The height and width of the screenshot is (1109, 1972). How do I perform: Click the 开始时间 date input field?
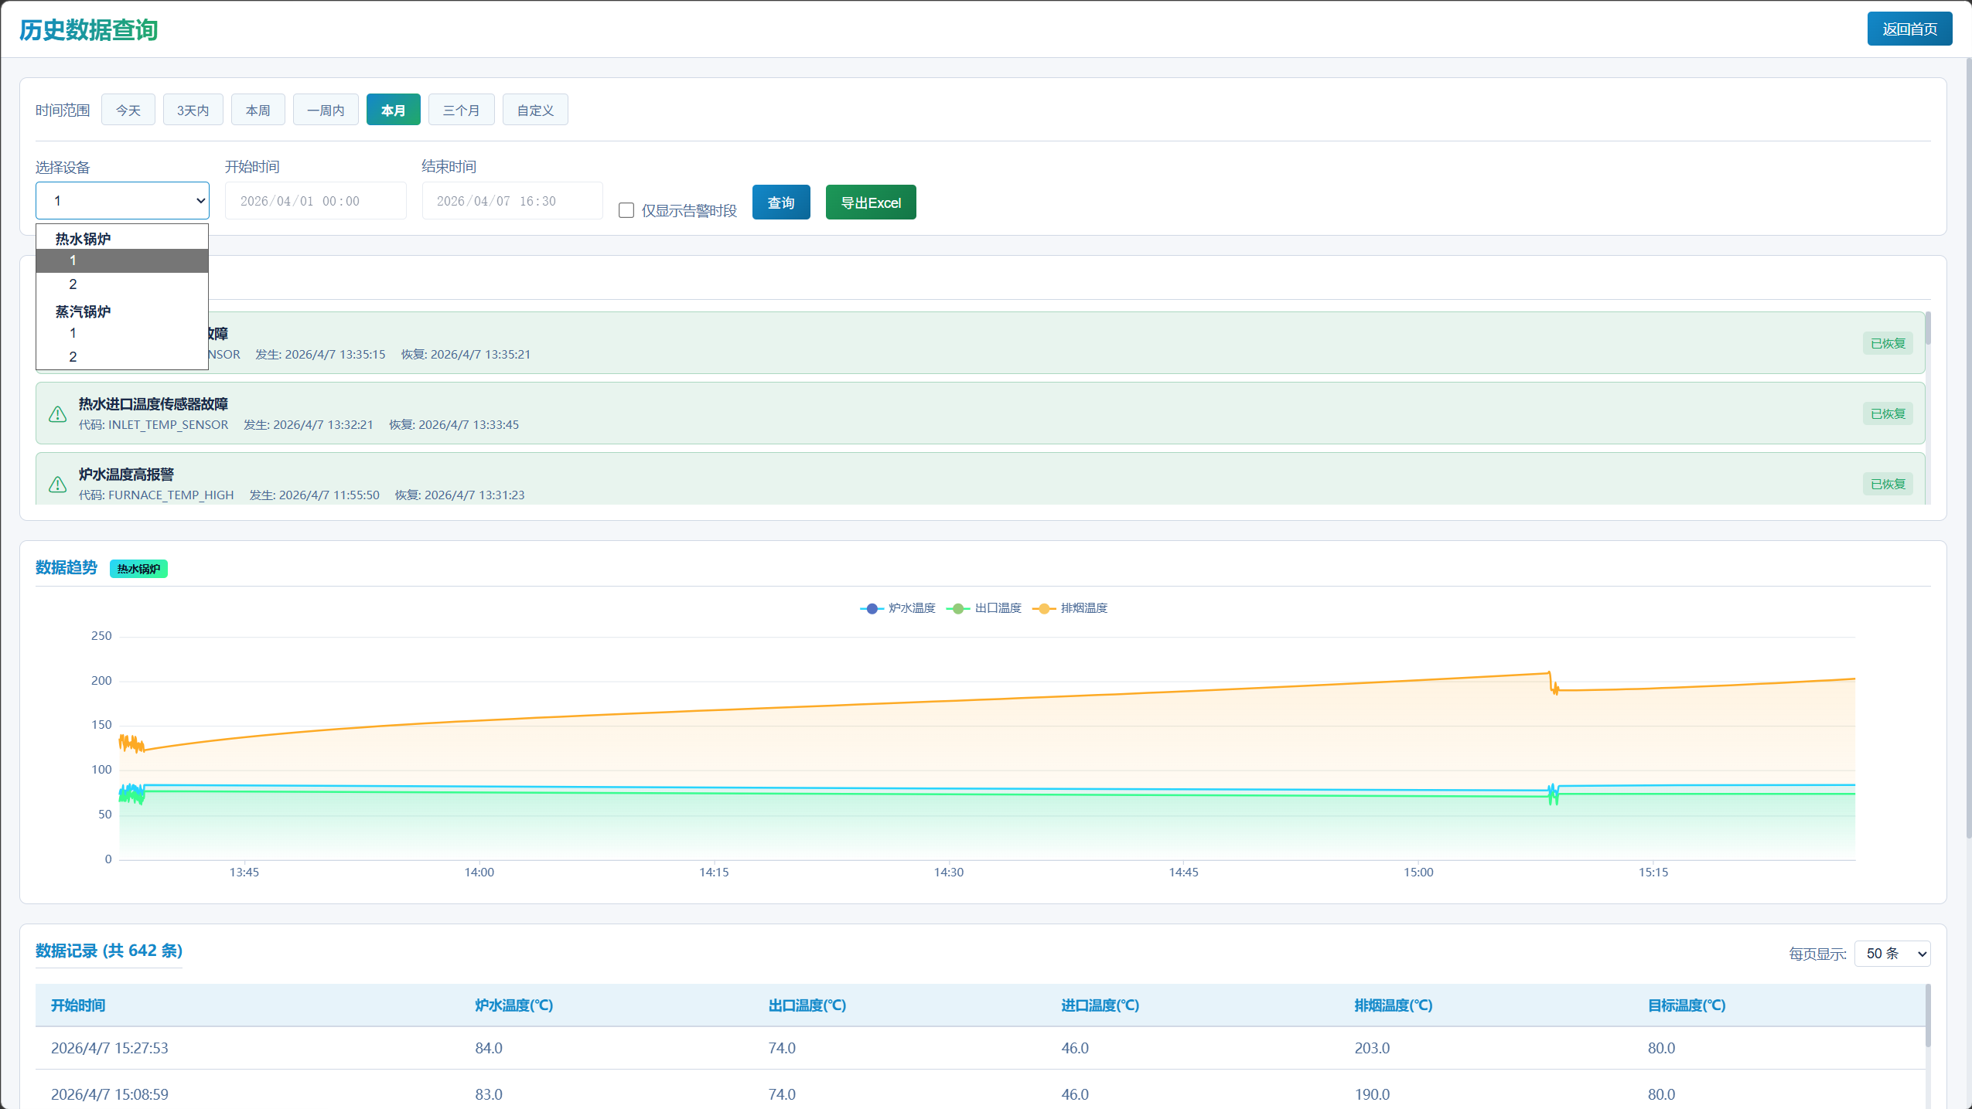tap(315, 201)
